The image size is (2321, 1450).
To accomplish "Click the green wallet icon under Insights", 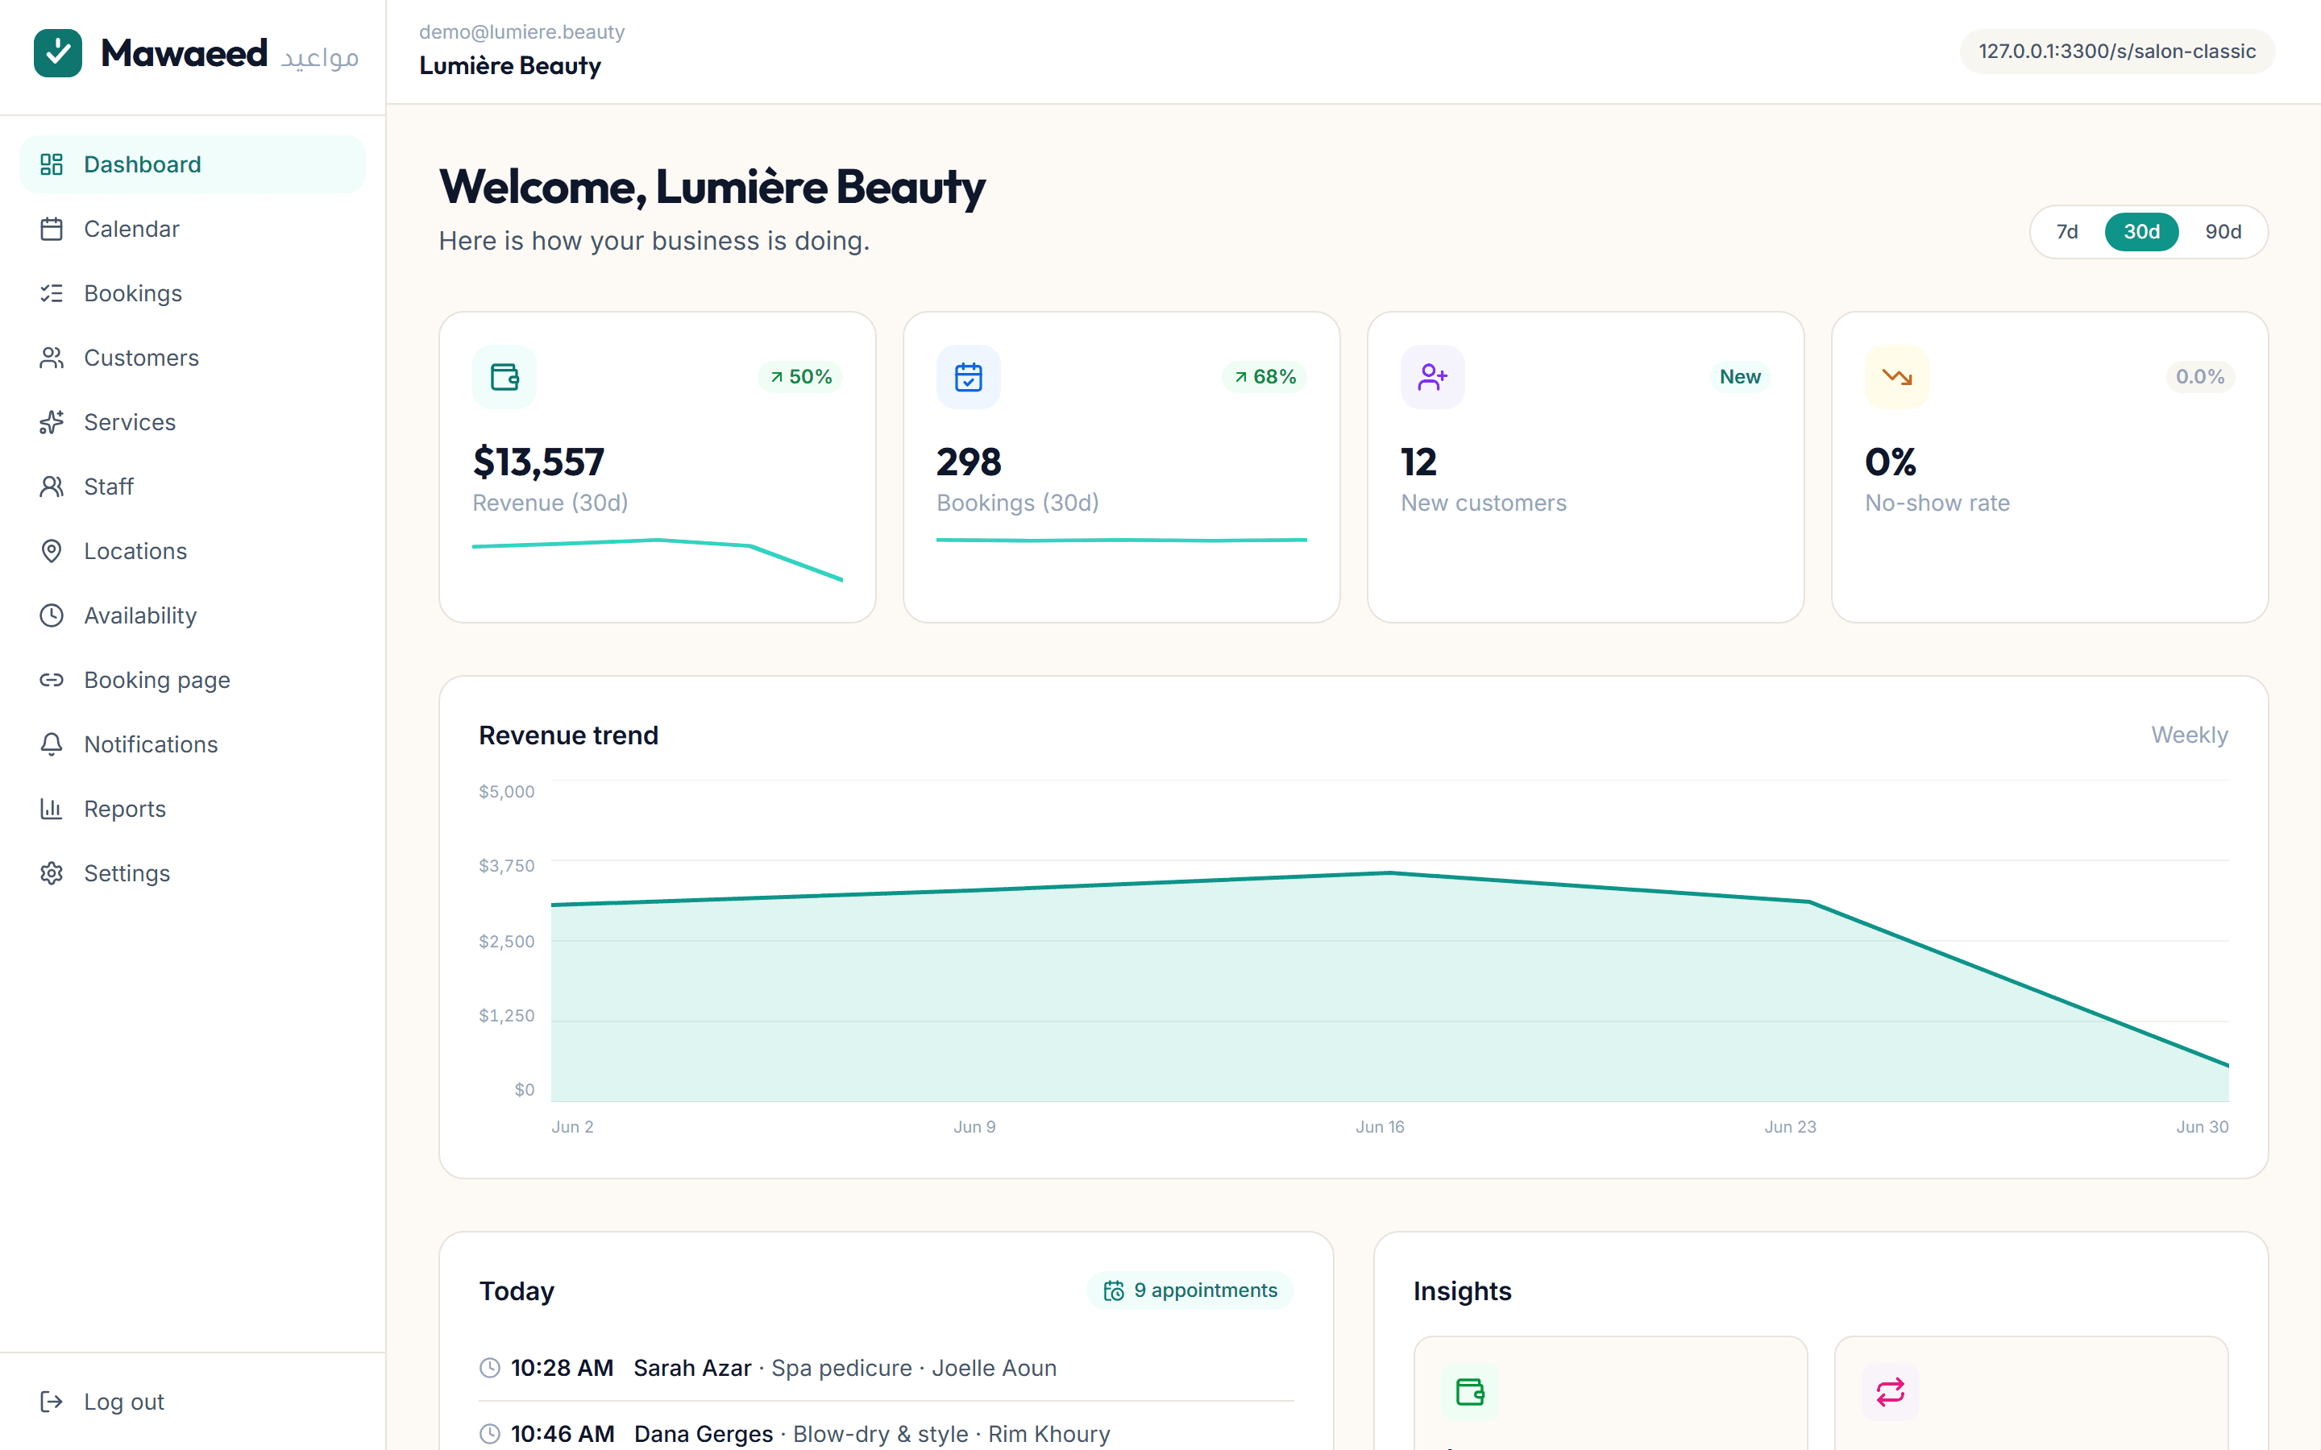I will pos(1469,1391).
